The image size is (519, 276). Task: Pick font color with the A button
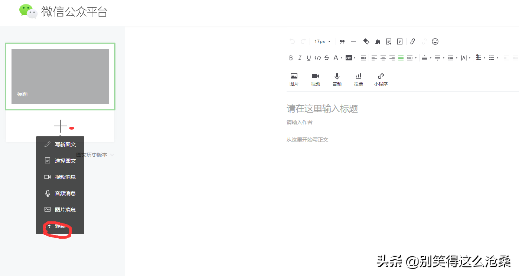337,58
